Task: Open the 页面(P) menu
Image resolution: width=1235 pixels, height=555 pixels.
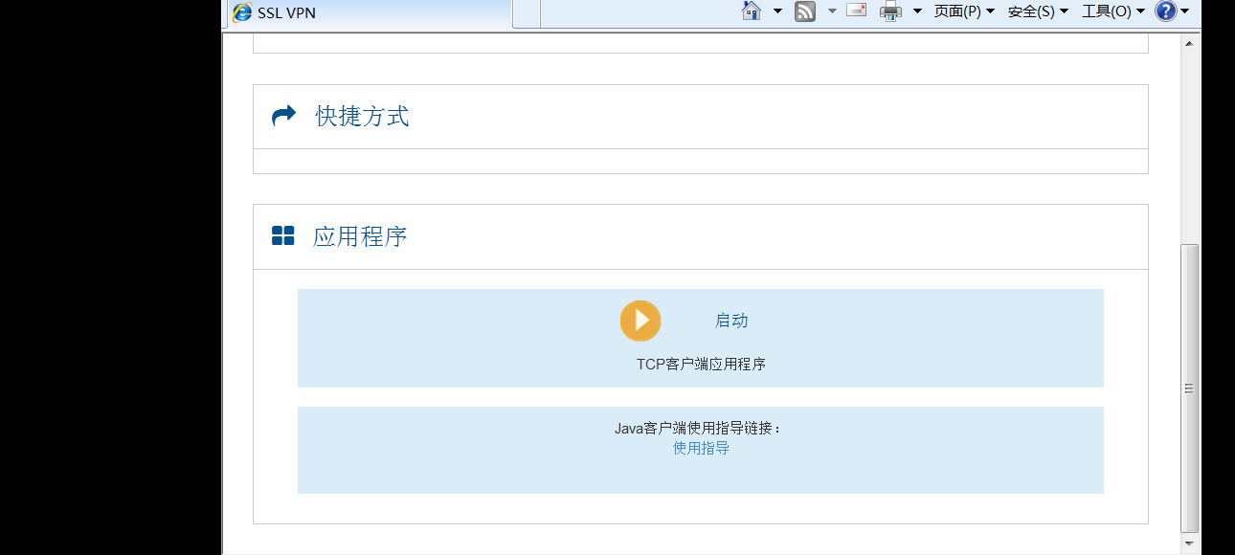Action: [963, 11]
